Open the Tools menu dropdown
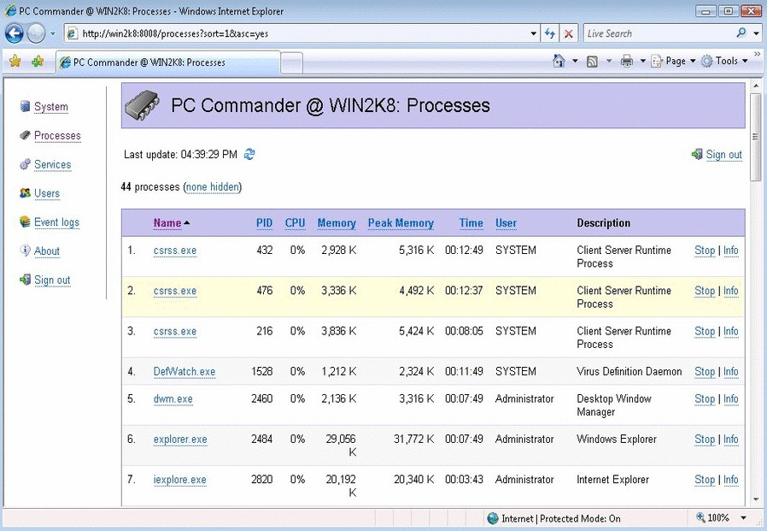 click(724, 62)
